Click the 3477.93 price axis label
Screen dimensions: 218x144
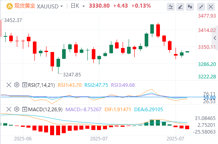click(x=207, y=16)
